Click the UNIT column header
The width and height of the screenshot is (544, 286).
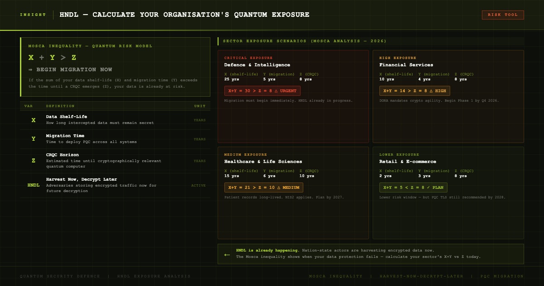[x=200, y=106]
